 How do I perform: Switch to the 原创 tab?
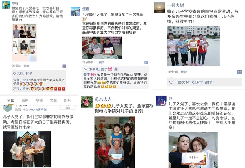[x=25, y=100]
